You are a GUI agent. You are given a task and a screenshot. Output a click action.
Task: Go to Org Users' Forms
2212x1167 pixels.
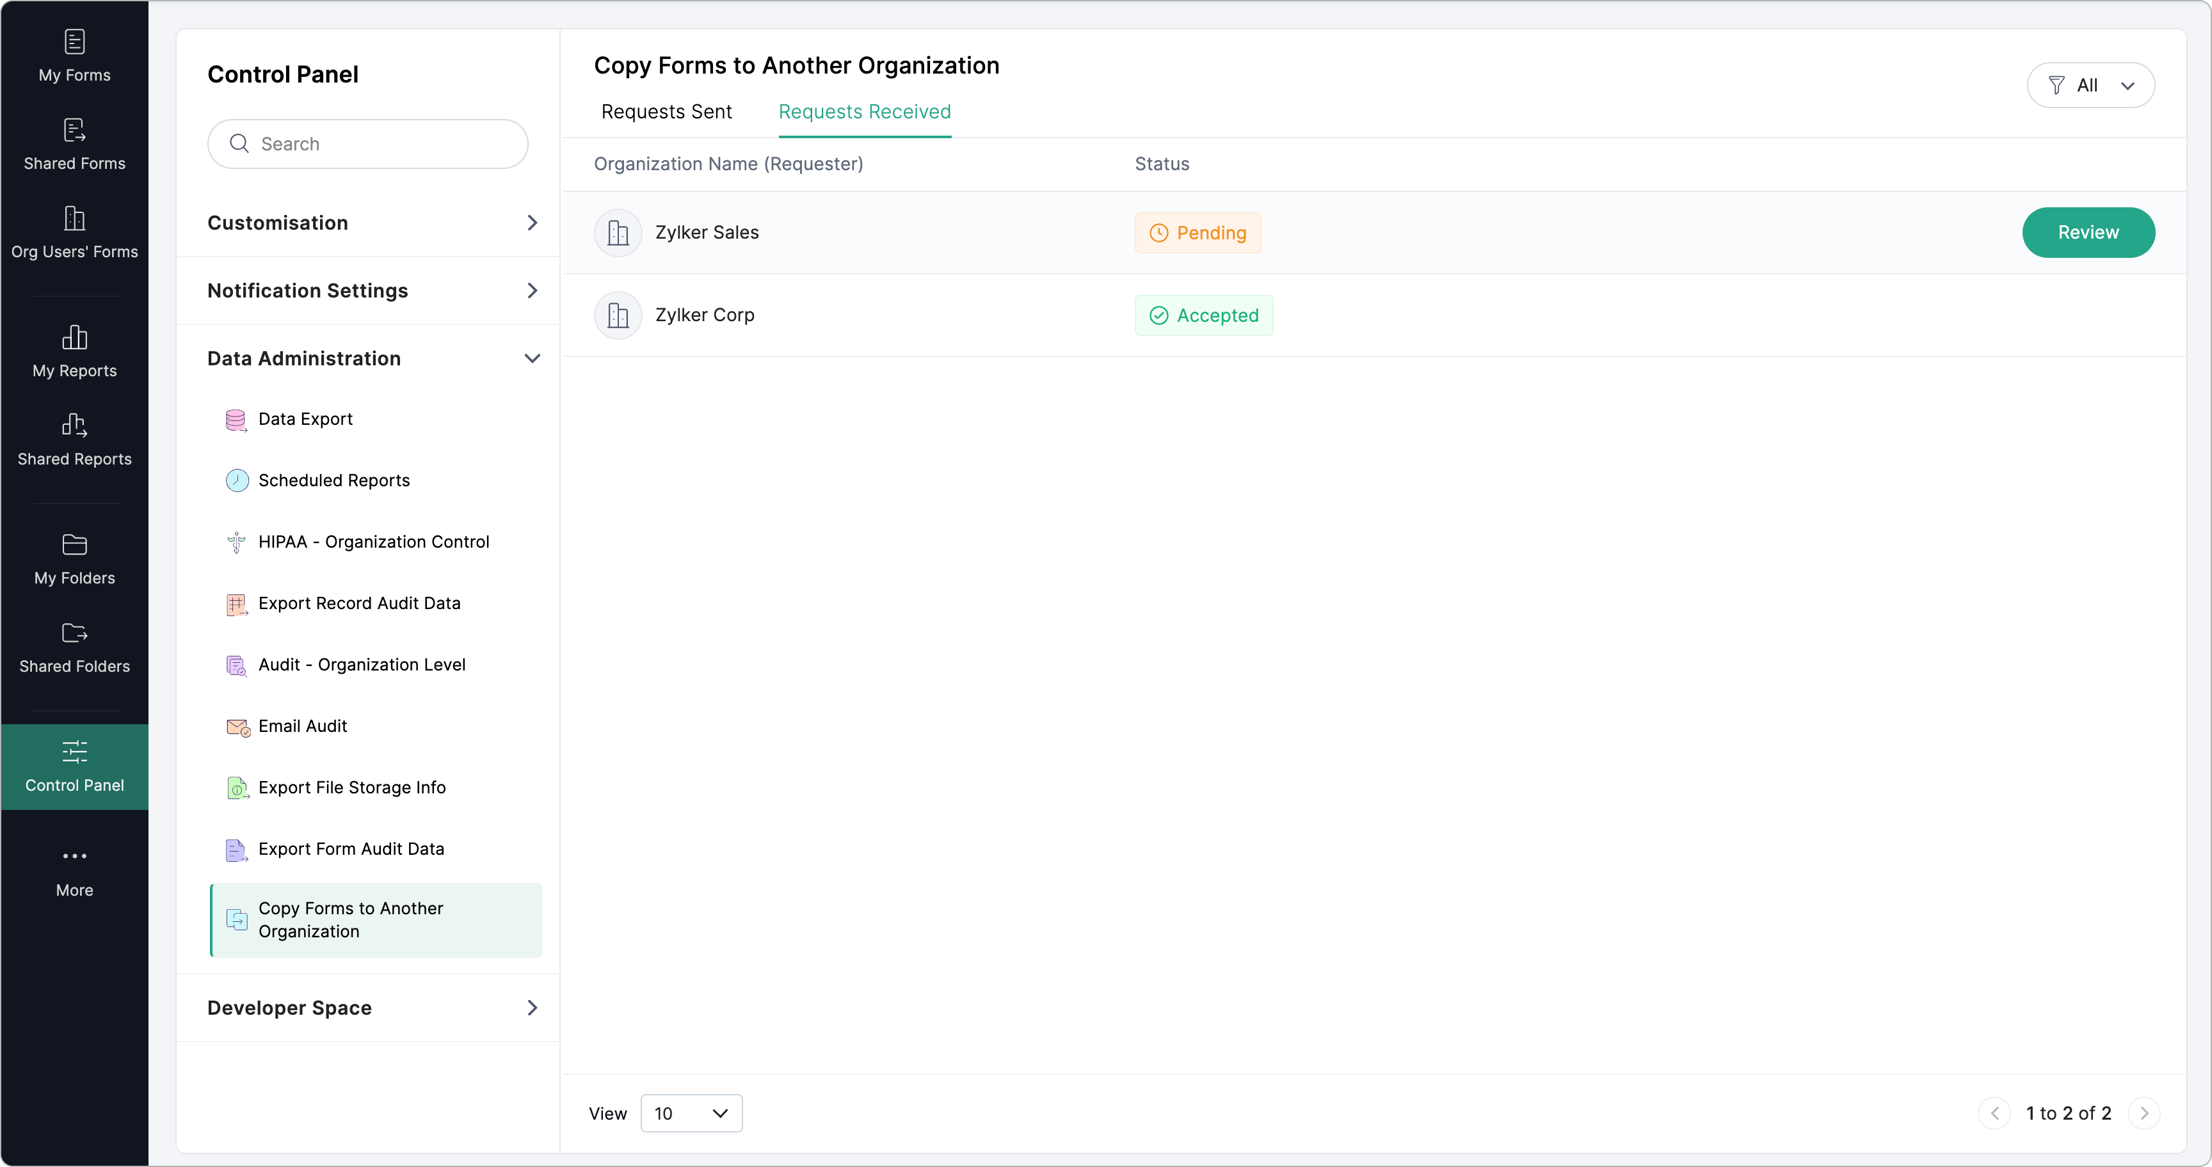[x=75, y=232]
